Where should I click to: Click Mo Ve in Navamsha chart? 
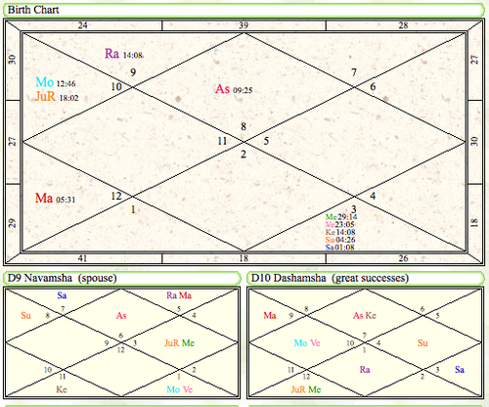[x=180, y=389]
